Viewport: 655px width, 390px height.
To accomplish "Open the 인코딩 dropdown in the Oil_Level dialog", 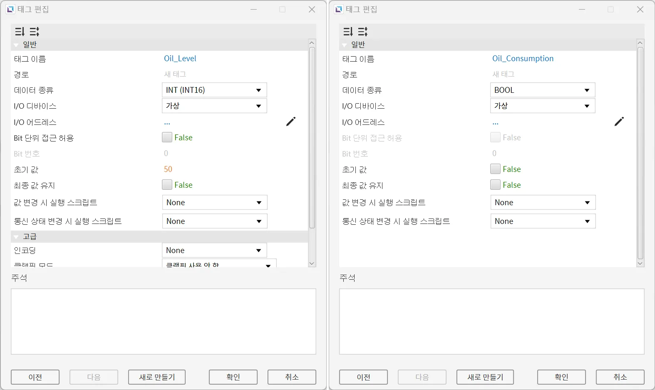I will click(x=214, y=251).
